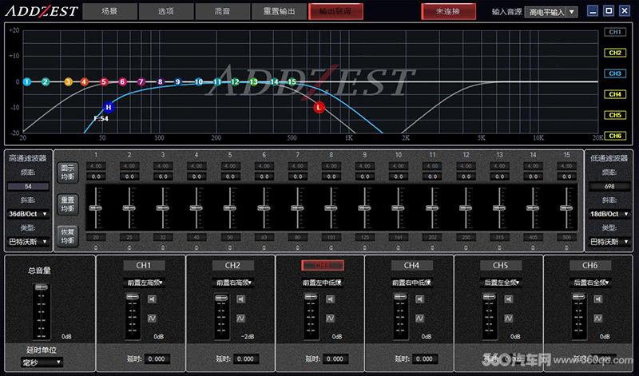Image resolution: width=639 pixels, height=376 pixels.
Task: Toggle the blue CH3 curve legend button
Action: pyautogui.click(x=615, y=73)
